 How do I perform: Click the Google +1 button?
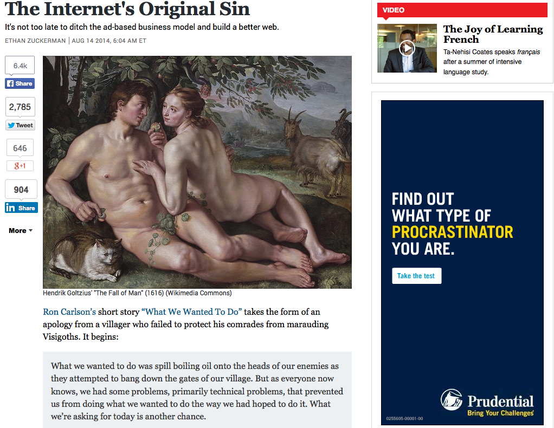click(x=20, y=166)
